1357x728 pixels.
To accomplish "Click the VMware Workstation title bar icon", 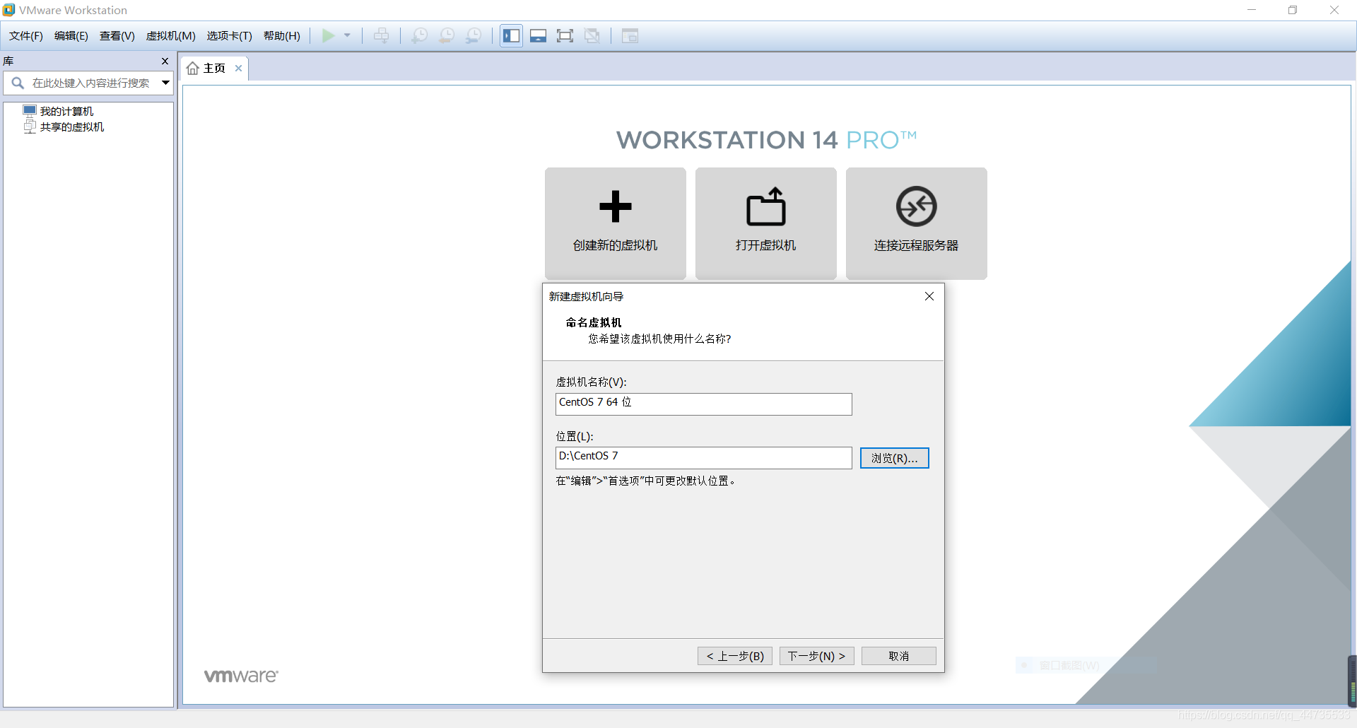I will pyautogui.click(x=8, y=10).
